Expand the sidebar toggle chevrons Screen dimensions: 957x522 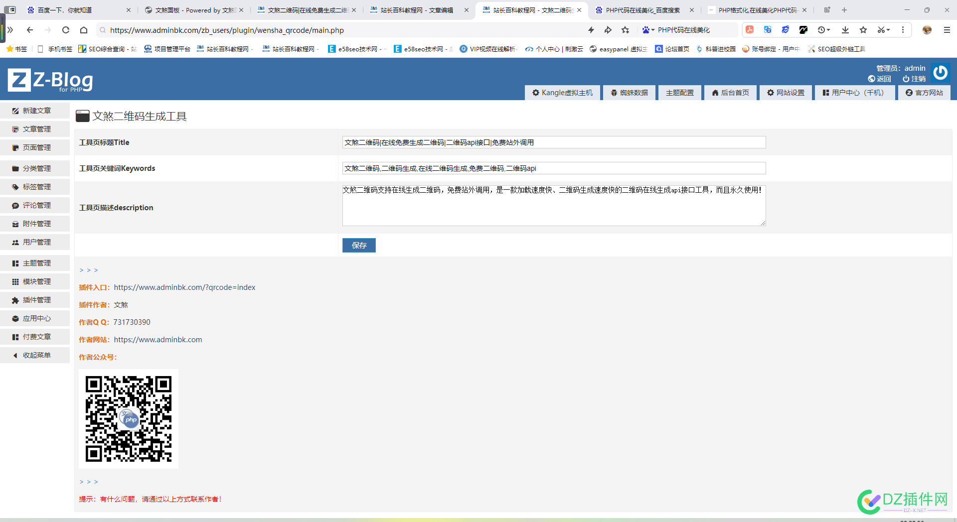(x=10, y=30)
